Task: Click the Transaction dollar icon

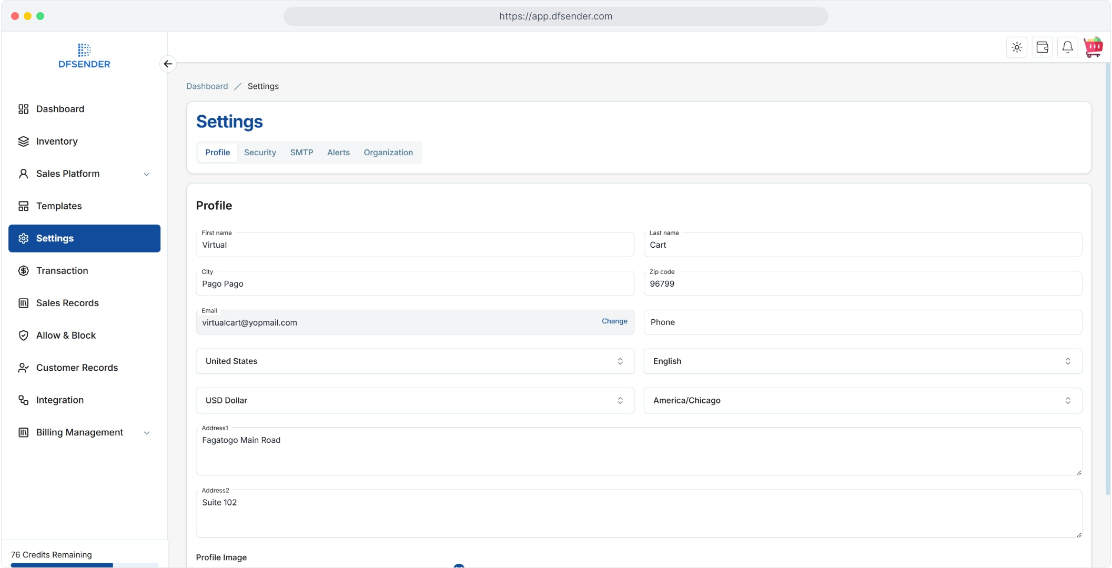Action: 23,271
